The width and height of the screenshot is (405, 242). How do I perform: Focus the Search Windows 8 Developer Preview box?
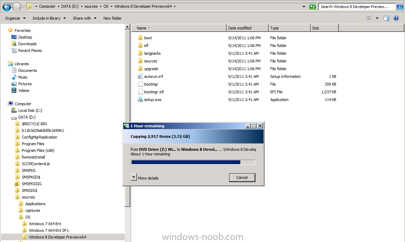click(357, 6)
